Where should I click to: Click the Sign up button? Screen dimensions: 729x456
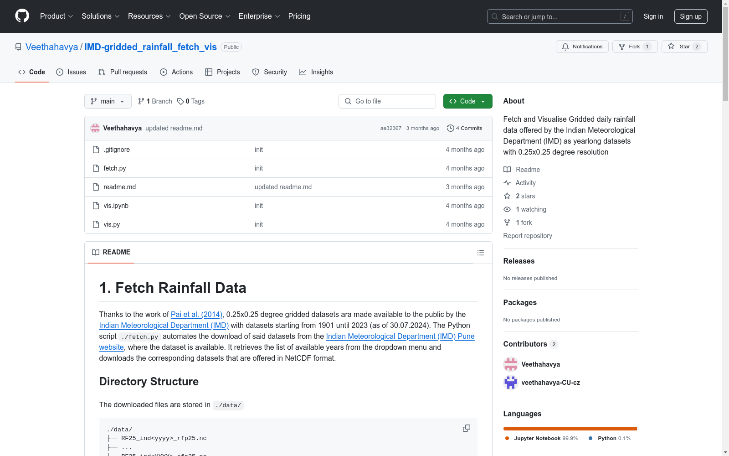(x=691, y=16)
